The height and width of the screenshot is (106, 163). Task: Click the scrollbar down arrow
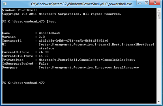click(x=159, y=102)
